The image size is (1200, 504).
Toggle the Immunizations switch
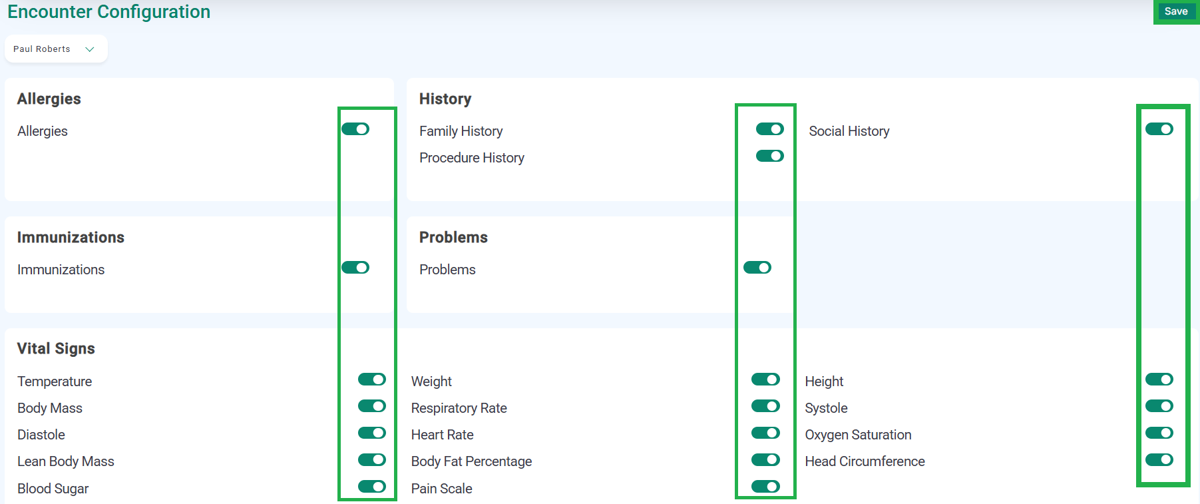click(355, 268)
